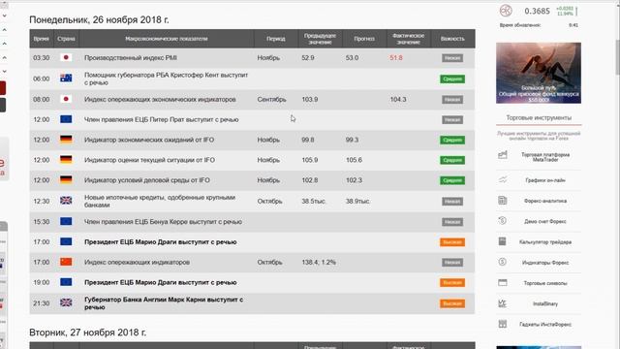Click the Средняя badge for Кристофер Кент speech
This screenshot has width=620, height=349.
click(452, 79)
